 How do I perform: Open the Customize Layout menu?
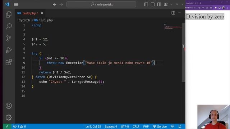click(166, 4)
